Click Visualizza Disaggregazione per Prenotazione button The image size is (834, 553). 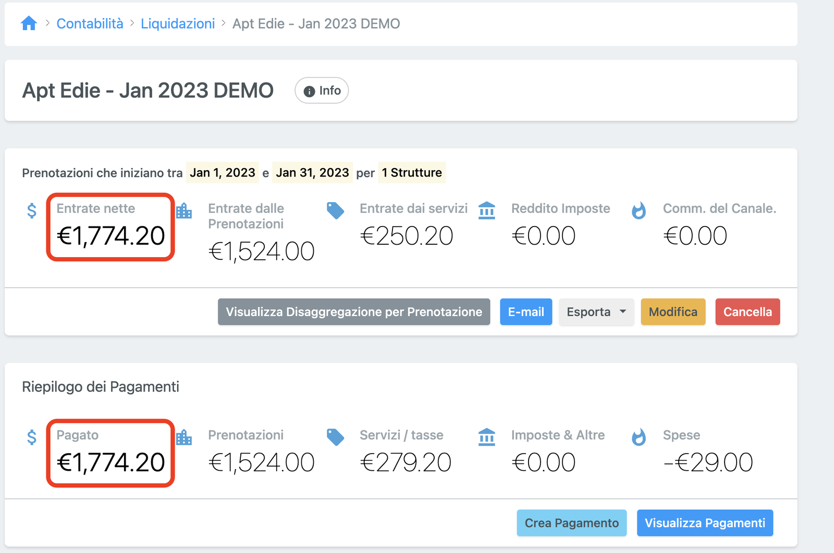point(354,312)
